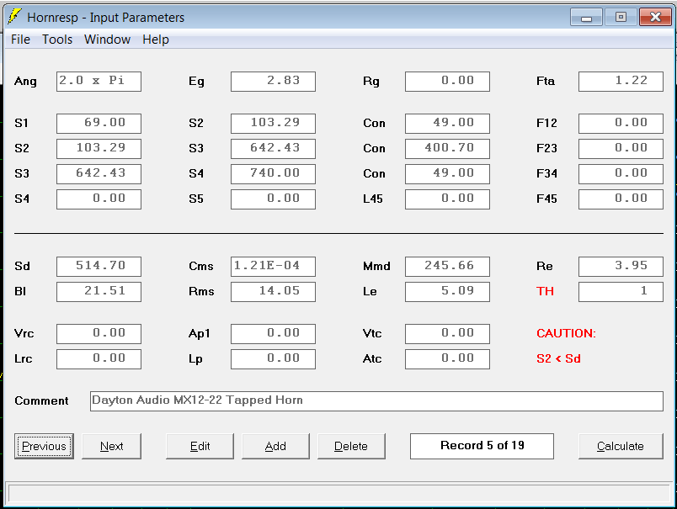The width and height of the screenshot is (677, 509).
Task: Click the Hornresp lightning bolt title icon
Action: point(14,16)
